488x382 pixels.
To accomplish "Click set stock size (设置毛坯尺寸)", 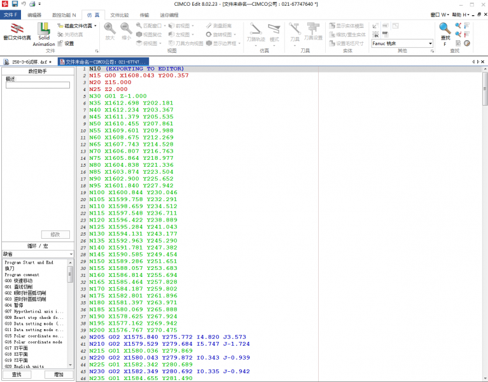I will [346, 43].
